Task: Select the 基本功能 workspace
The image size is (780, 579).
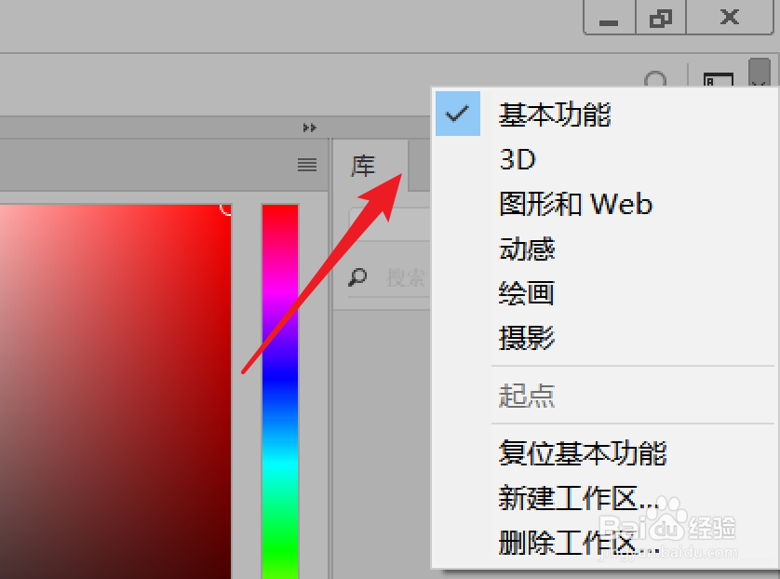Action: click(x=555, y=114)
